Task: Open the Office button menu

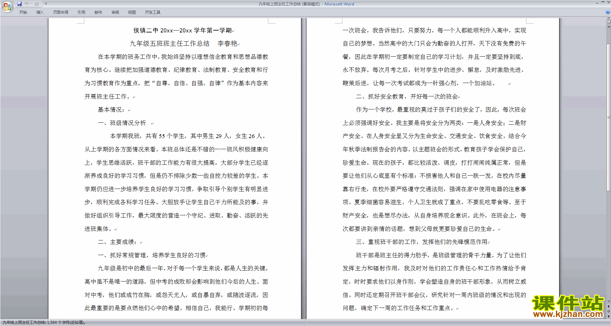Action: point(7,7)
